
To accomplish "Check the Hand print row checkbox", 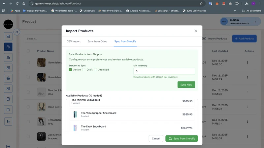I will pyautogui.click(x=28, y=107).
